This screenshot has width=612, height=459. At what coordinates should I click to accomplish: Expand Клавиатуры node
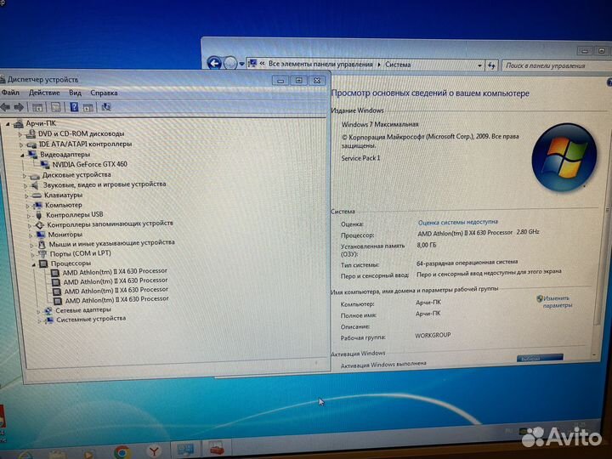pos(26,195)
